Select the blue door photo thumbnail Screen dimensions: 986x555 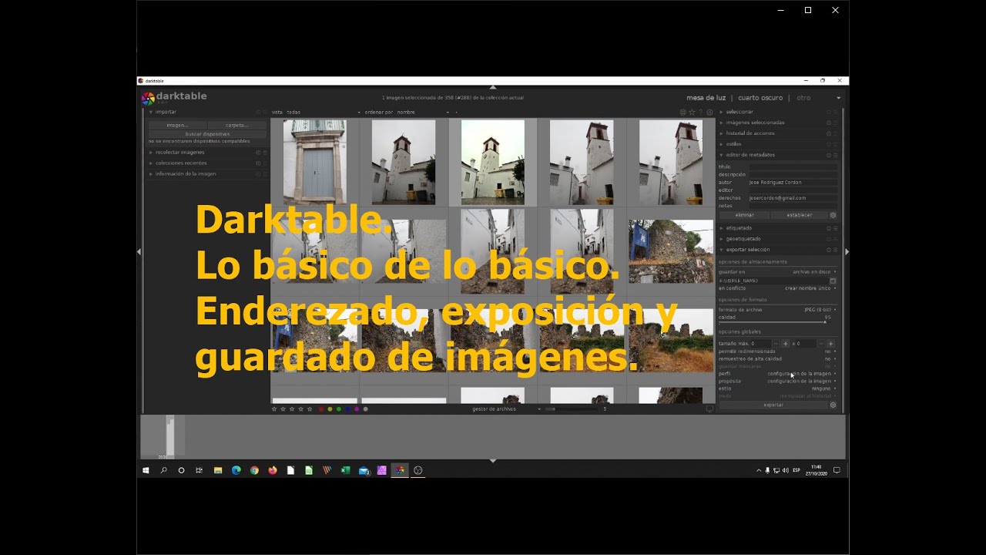click(314, 162)
